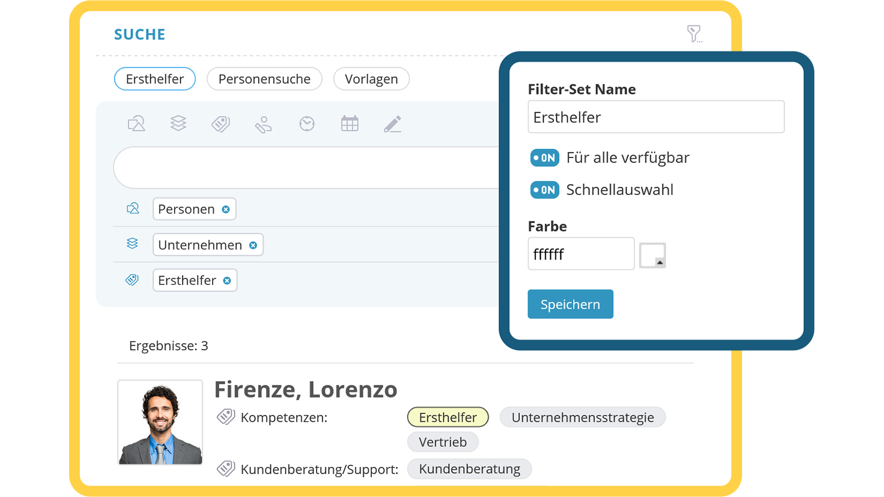Click the layers icon beside Unternehmen row
The image size is (884, 497).
[132, 244]
